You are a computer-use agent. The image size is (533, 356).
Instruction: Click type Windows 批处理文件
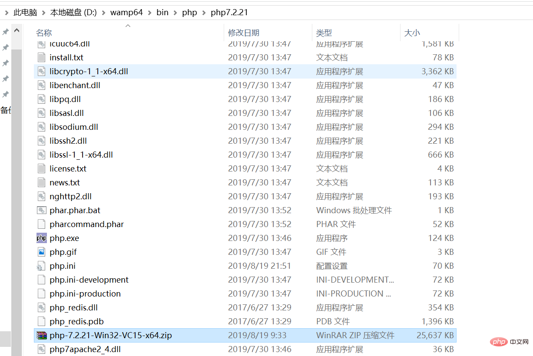pyautogui.click(x=354, y=210)
